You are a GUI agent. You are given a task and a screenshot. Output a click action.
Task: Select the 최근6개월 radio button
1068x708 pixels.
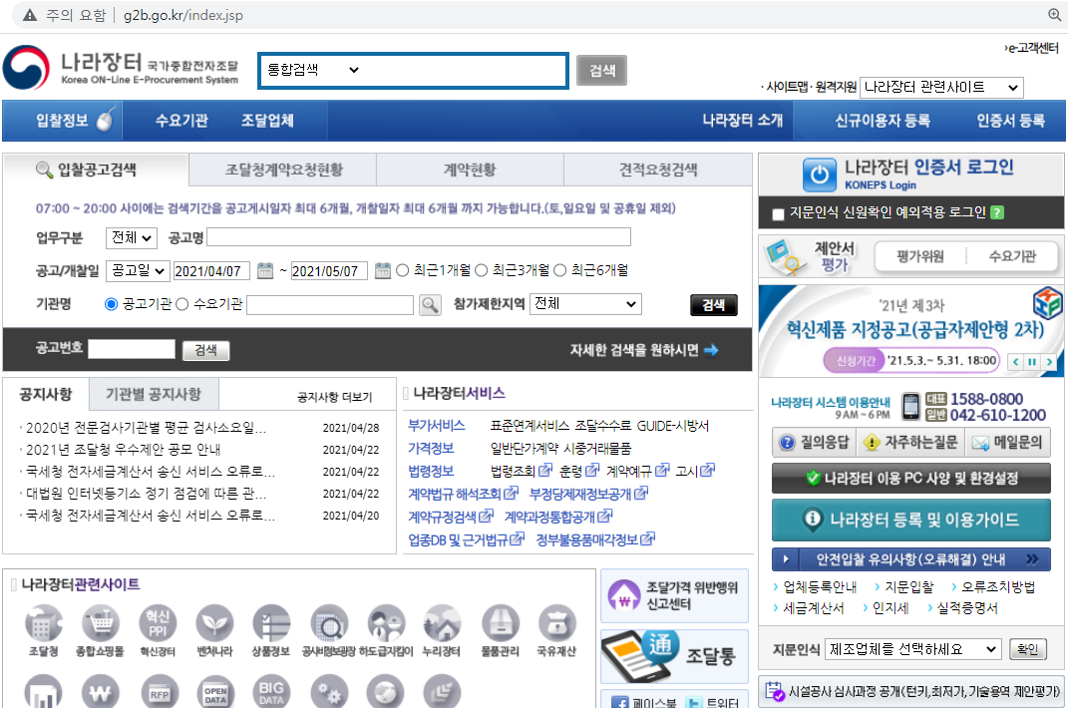pos(559,270)
